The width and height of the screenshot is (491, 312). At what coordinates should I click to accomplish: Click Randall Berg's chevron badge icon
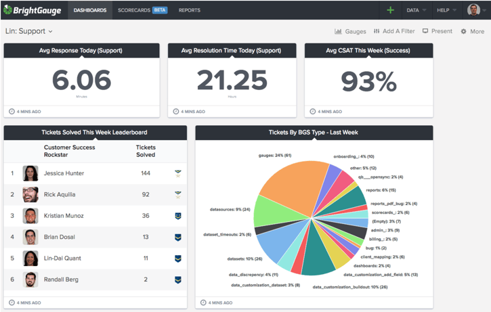point(178,280)
